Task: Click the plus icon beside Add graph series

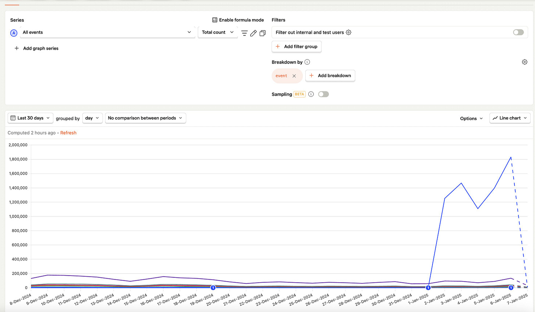Action: [17, 48]
